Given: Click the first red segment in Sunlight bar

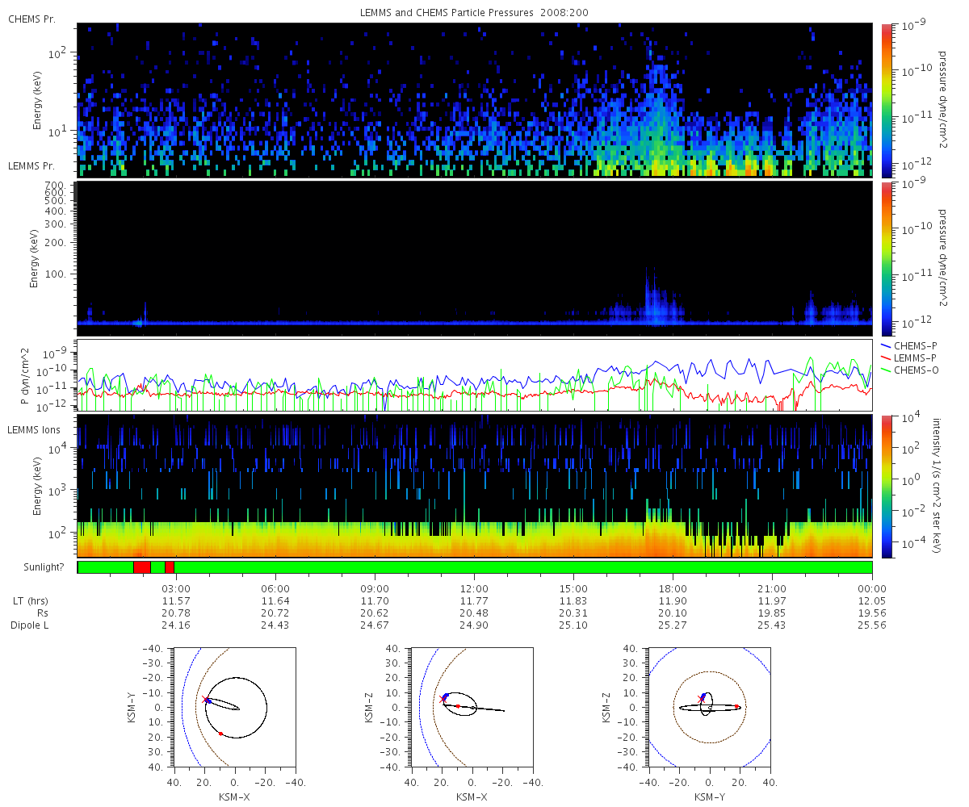Looking at the screenshot, I should pos(142,567).
